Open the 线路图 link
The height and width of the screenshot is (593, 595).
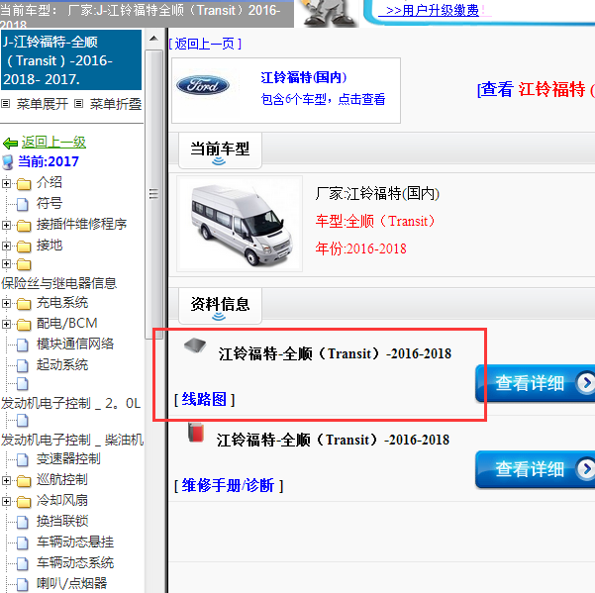204,400
